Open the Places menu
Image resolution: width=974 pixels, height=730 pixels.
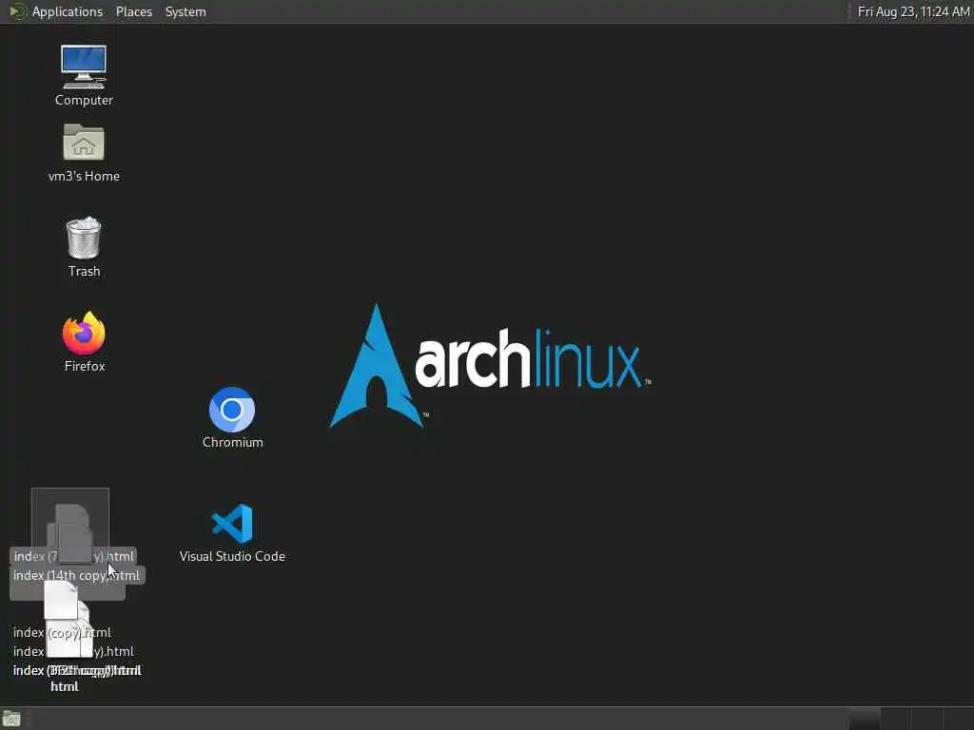(134, 11)
